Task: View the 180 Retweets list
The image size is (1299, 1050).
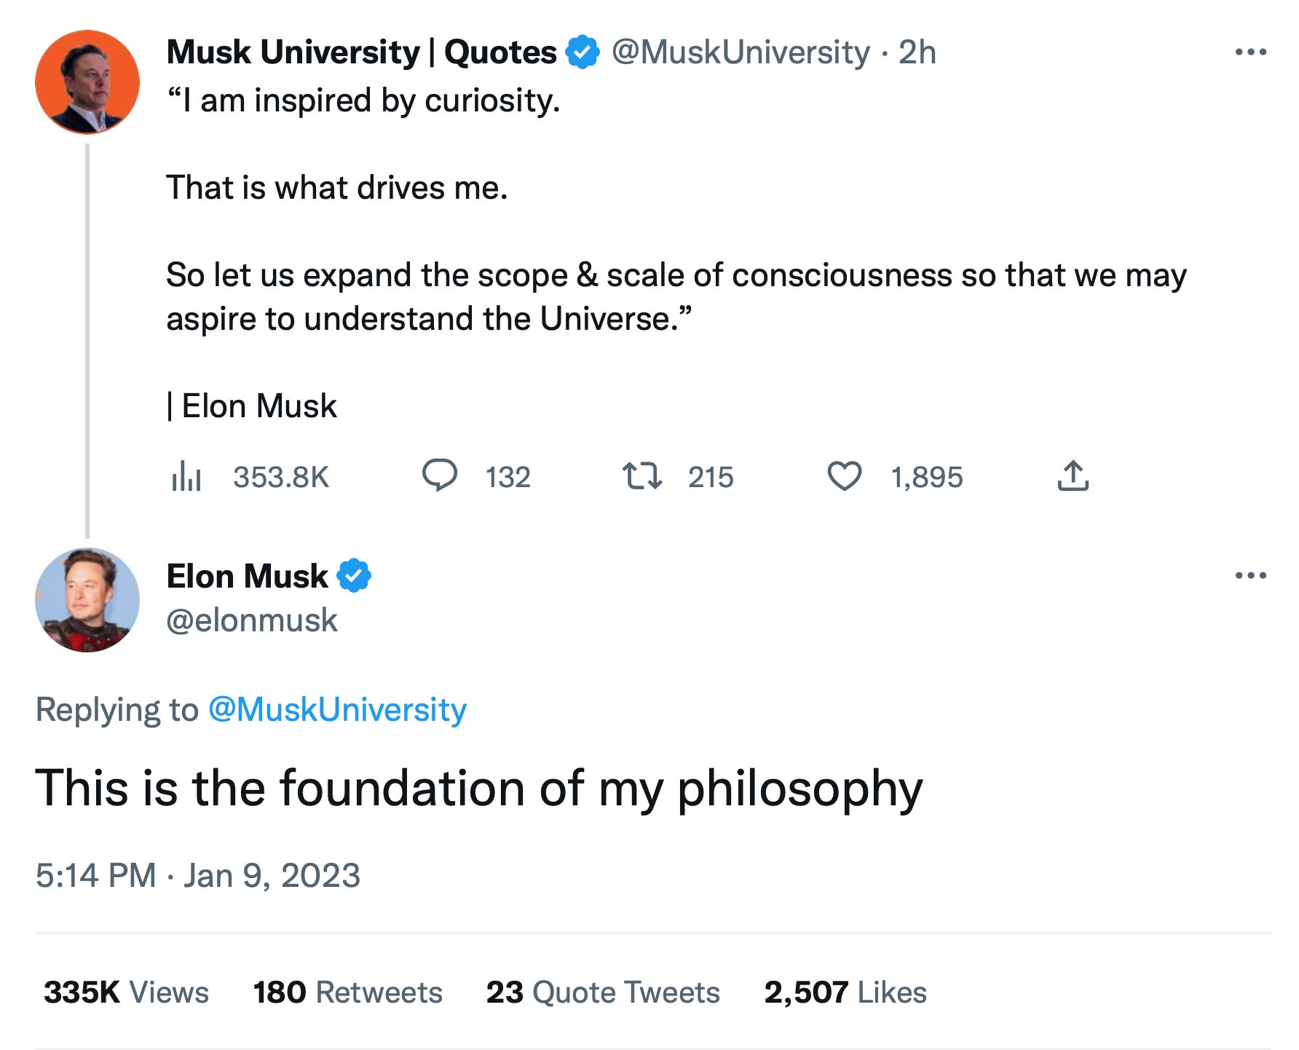Action: (347, 992)
